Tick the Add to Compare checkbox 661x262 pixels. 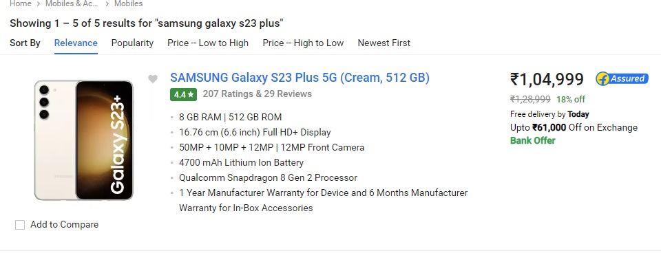point(20,225)
